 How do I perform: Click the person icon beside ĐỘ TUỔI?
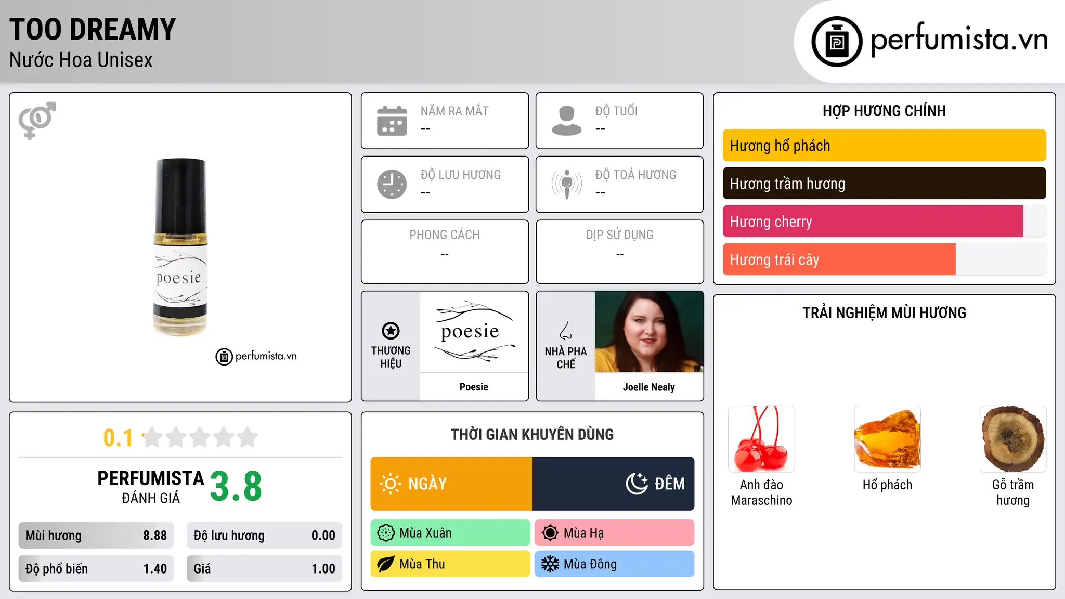567,121
